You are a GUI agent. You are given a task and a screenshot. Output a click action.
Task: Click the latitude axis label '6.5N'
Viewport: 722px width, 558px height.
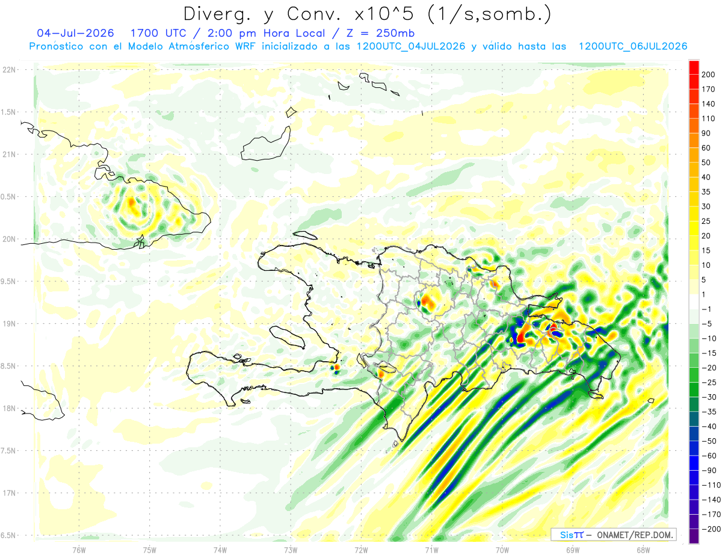click(8, 536)
